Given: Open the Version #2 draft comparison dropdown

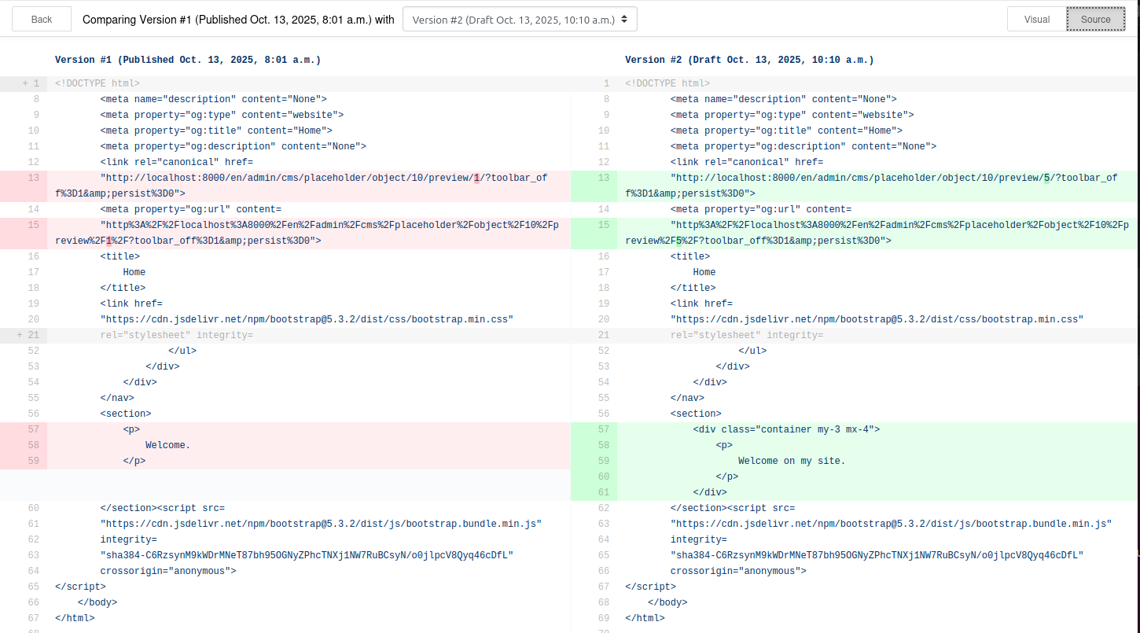Looking at the screenshot, I should (x=519, y=20).
